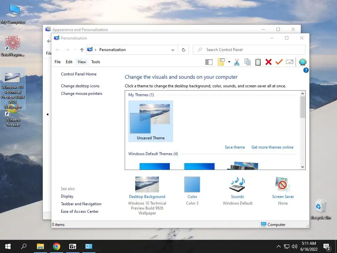Open Sounds settings icon
Screen dimensions: 337x253
(x=237, y=184)
